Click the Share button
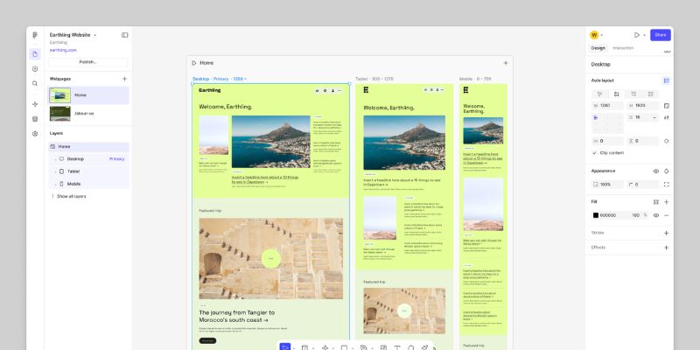The image size is (700, 350). pos(660,35)
